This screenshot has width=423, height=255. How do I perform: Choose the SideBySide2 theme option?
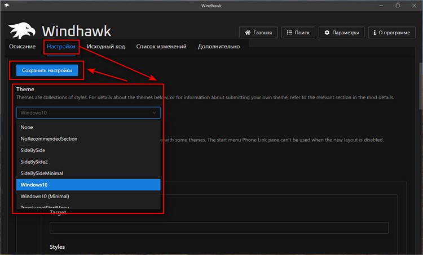(88, 162)
